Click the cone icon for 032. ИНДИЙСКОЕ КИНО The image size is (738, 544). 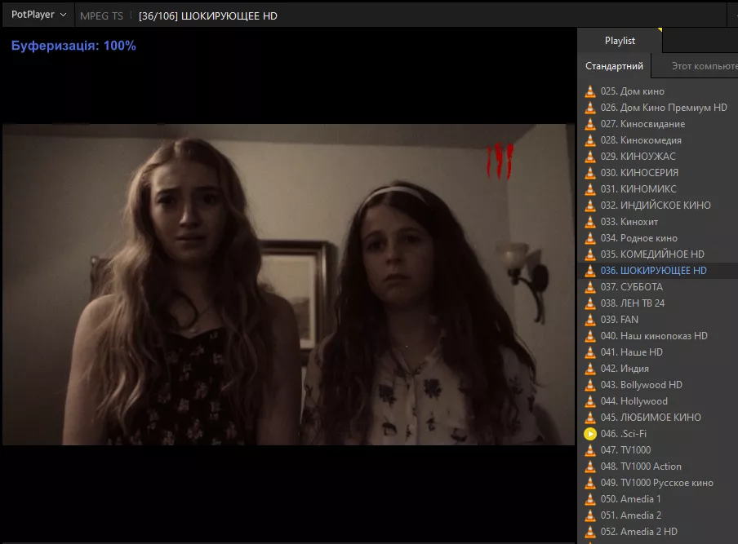[589, 206]
